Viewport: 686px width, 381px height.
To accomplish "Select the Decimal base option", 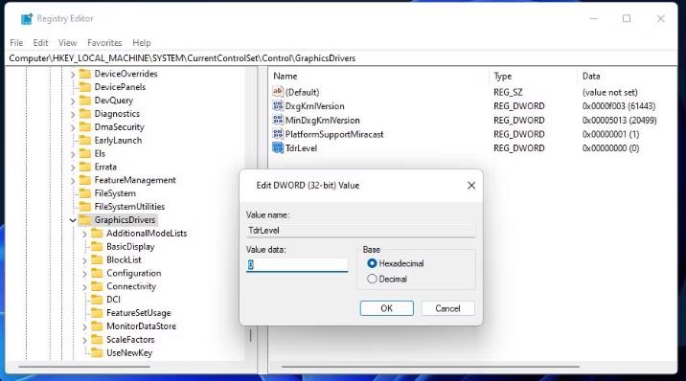I will (x=372, y=279).
